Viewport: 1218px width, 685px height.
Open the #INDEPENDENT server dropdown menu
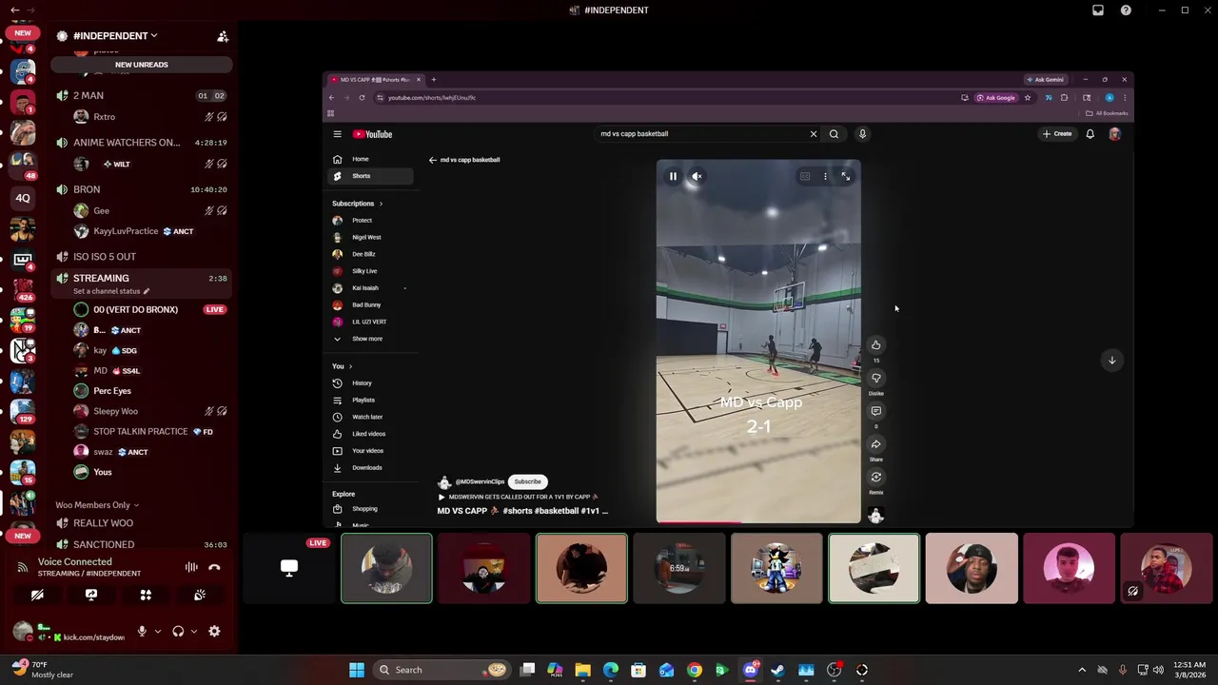(x=115, y=36)
